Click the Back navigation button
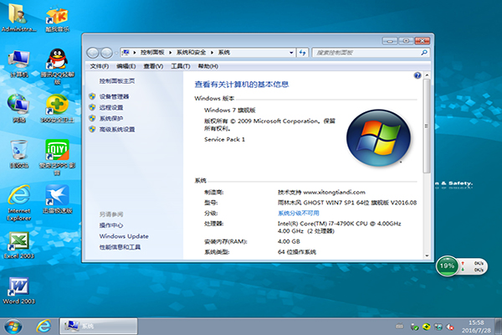 coord(93,53)
